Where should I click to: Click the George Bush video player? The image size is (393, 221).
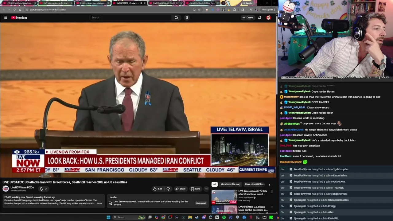coord(138,100)
